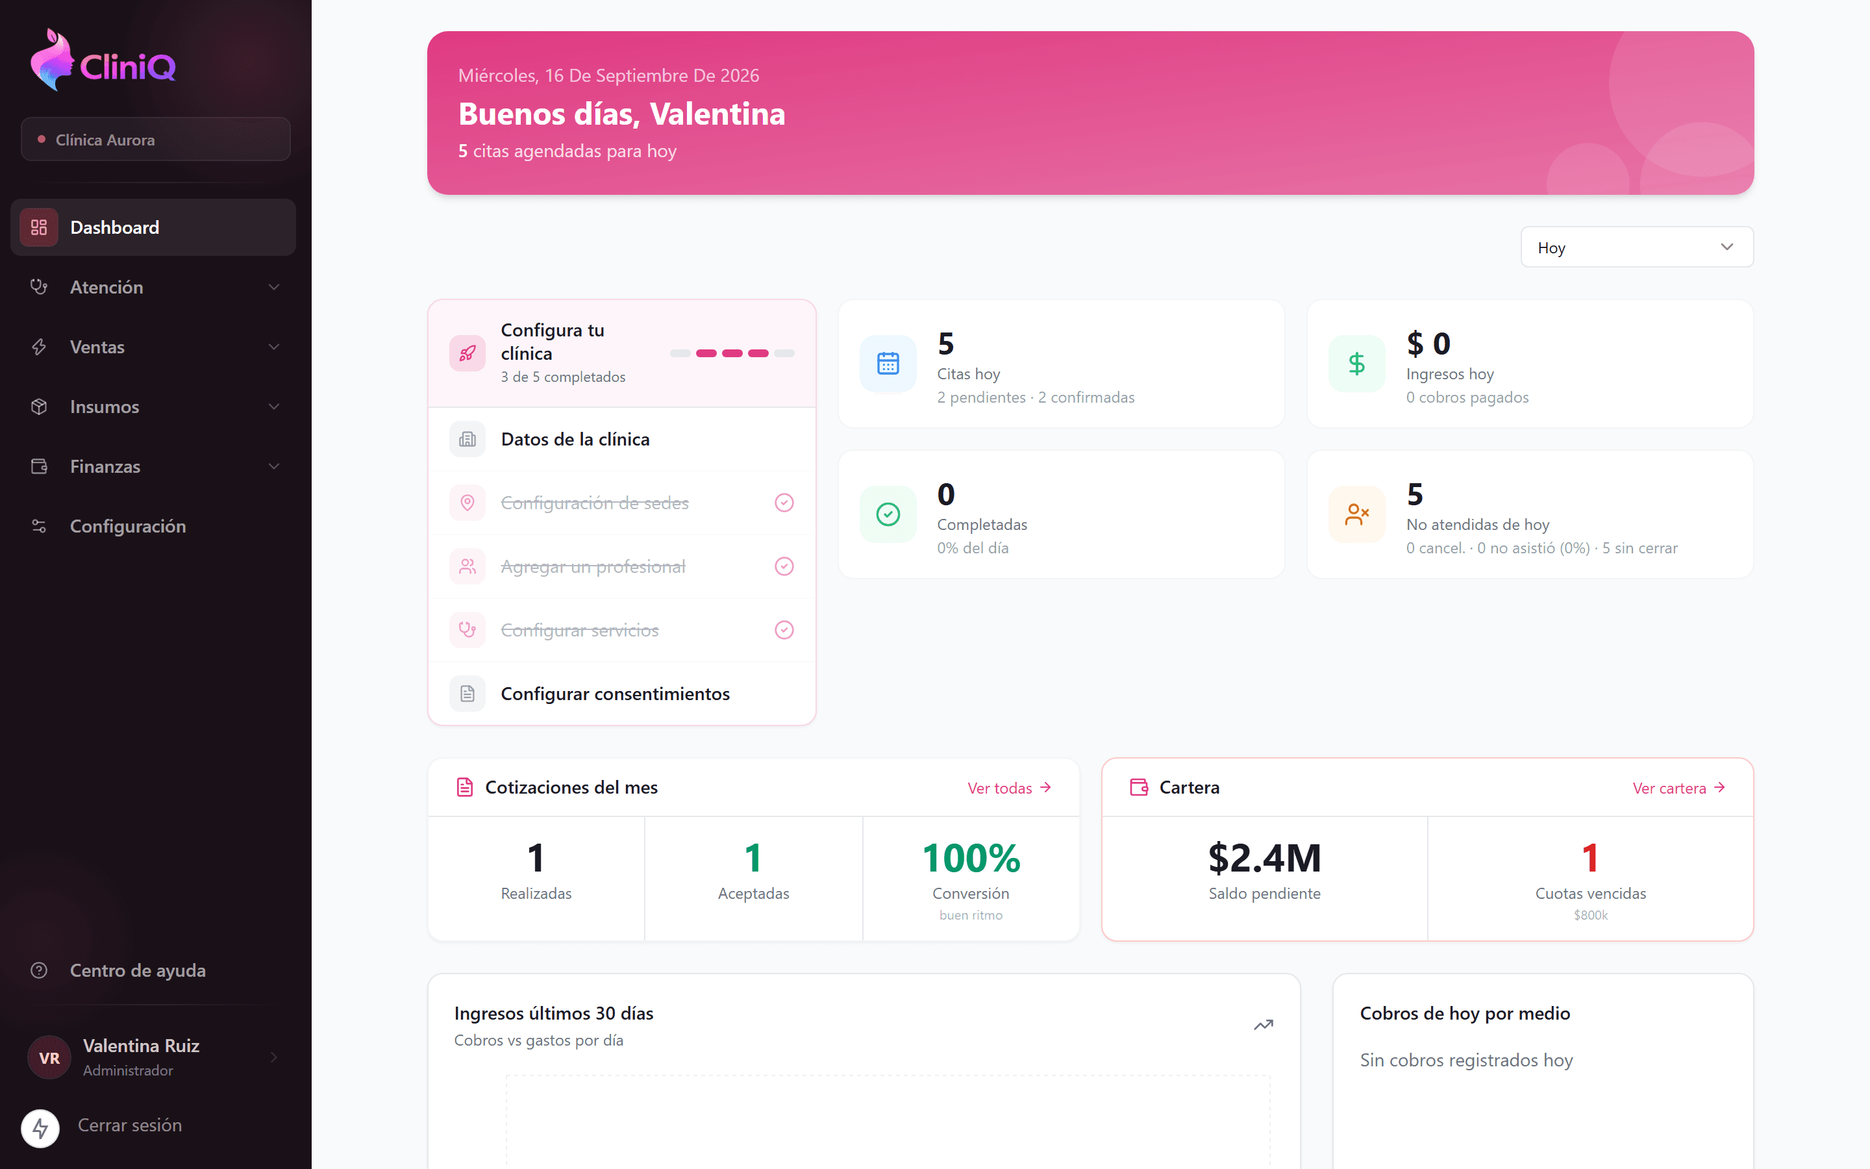Click the user-x icon on No atendidas card
1870x1169 pixels.
pos(1357,514)
